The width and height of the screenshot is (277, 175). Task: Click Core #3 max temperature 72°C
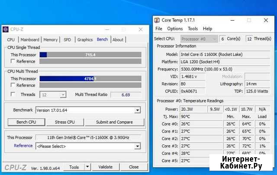pos(247,146)
